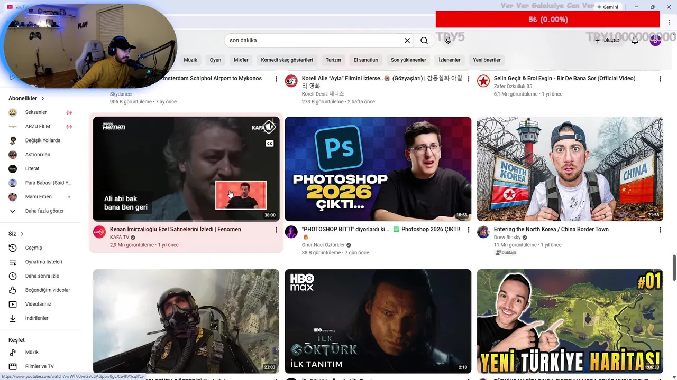Open Seksenler subscription channel
The width and height of the screenshot is (677, 380).
click(x=41, y=112)
